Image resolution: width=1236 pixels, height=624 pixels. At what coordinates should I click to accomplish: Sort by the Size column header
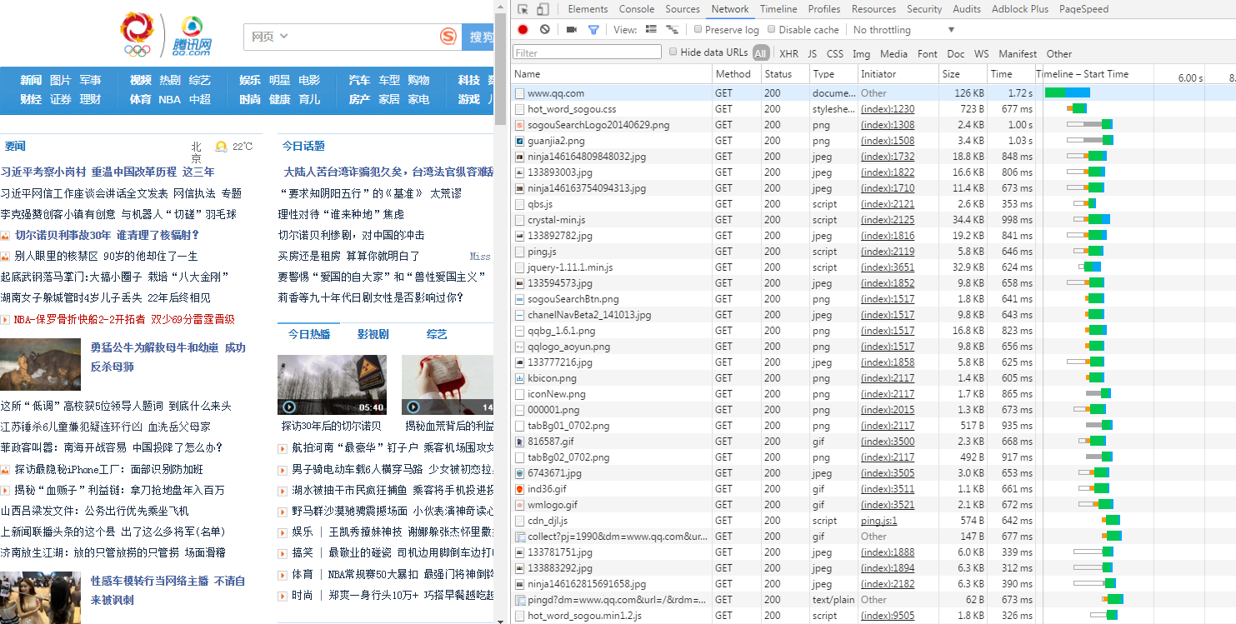963,74
